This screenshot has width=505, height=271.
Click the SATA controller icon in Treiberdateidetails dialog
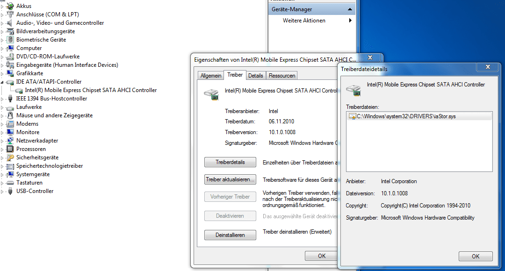[x=353, y=90]
